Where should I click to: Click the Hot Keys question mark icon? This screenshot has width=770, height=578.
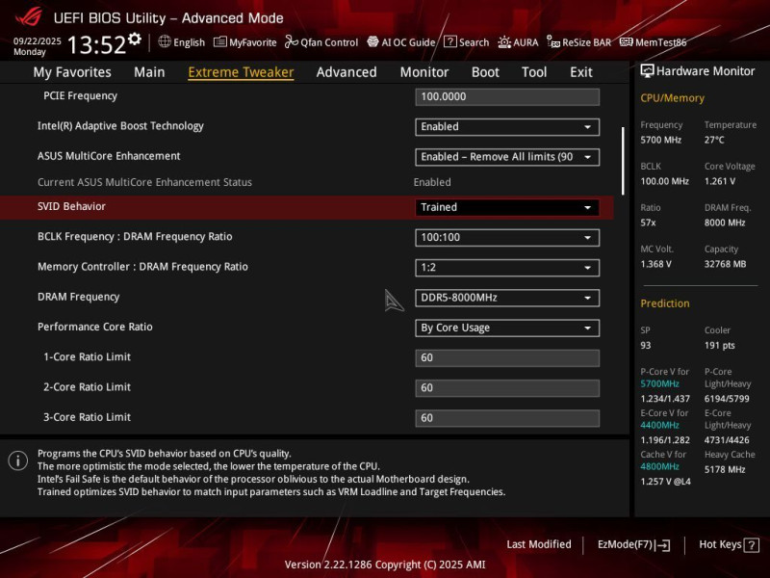click(x=752, y=544)
